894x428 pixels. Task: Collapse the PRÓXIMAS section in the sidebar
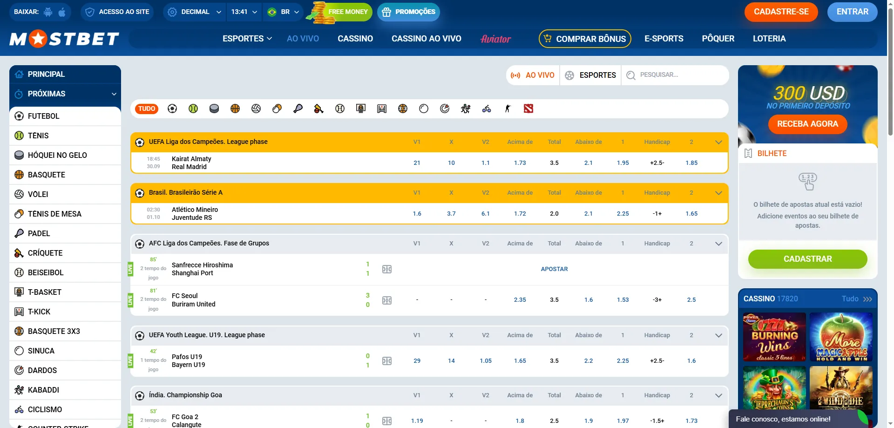coord(113,94)
